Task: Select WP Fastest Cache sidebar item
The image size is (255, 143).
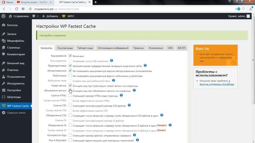Action: tap(16, 106)
